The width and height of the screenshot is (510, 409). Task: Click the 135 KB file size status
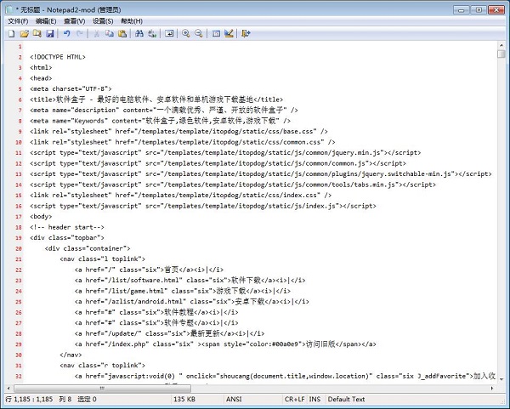coord(184,400)
